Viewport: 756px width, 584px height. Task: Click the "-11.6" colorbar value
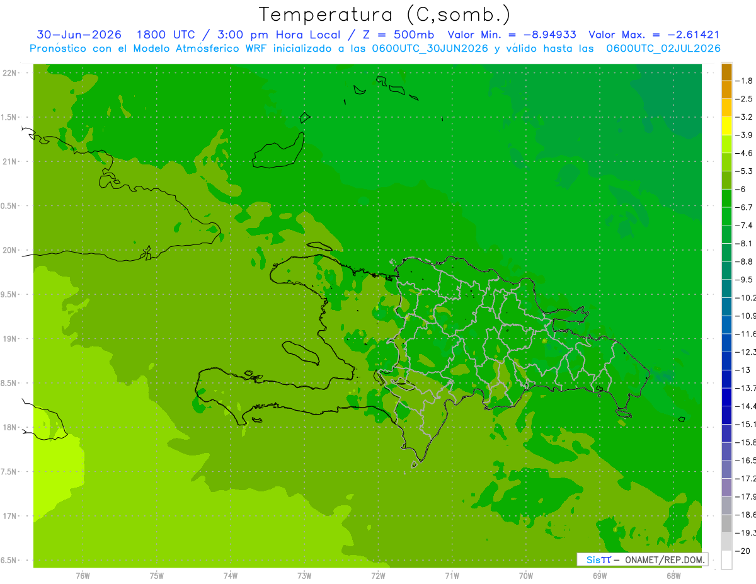click(x=747, y=334)
